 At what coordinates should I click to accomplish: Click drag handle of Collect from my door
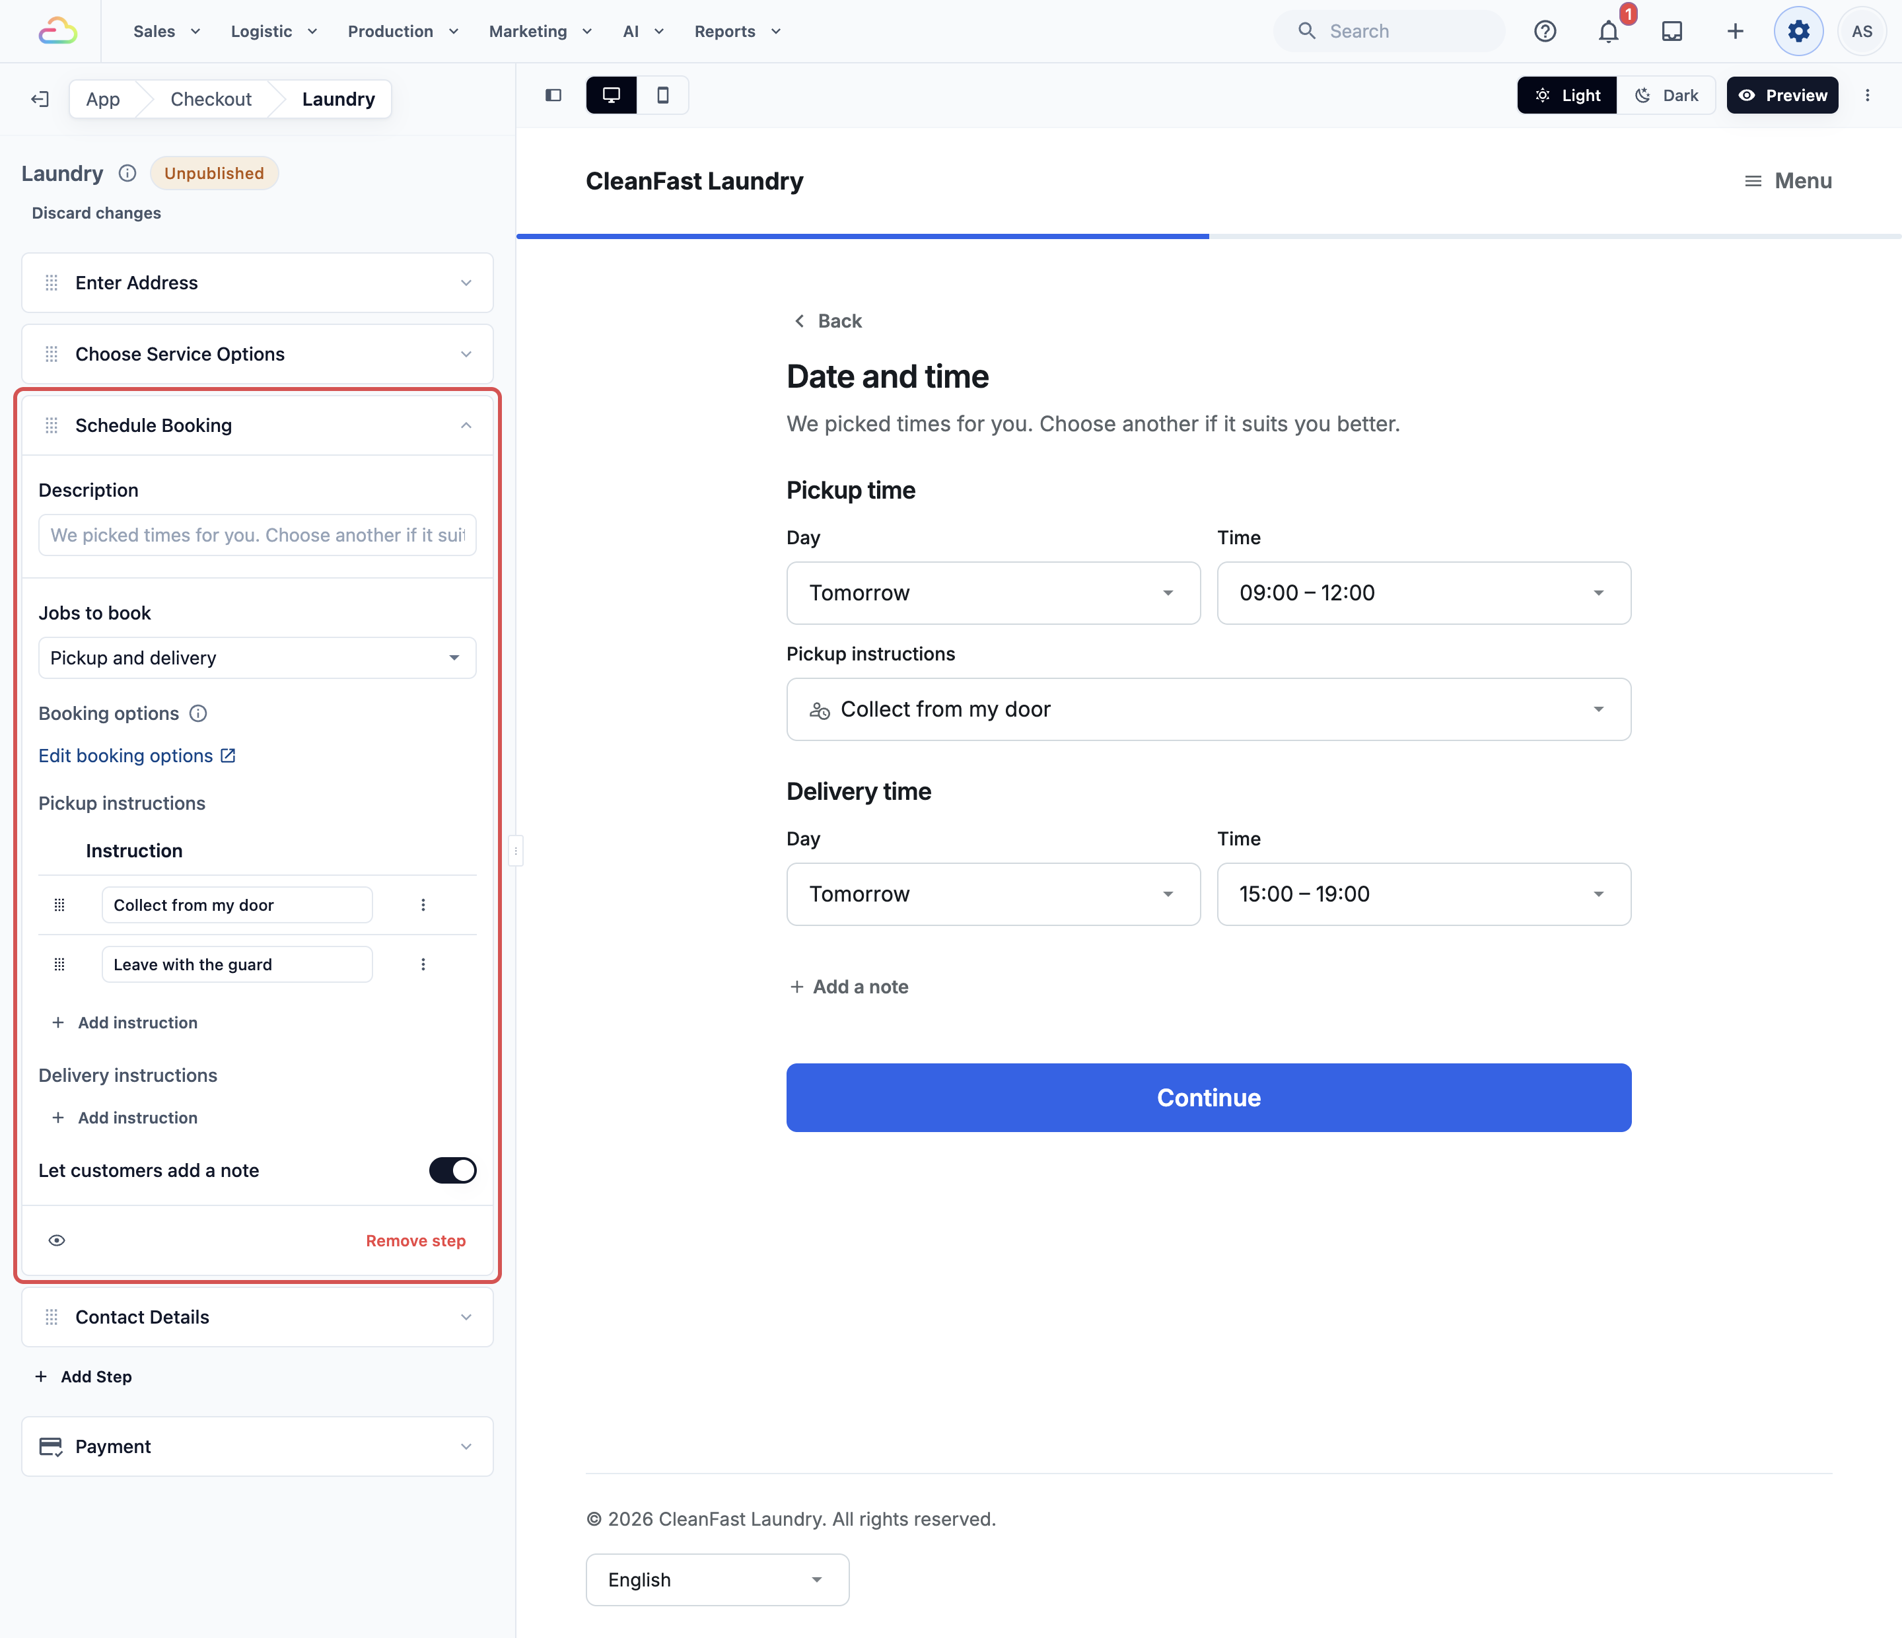point(59,906)
